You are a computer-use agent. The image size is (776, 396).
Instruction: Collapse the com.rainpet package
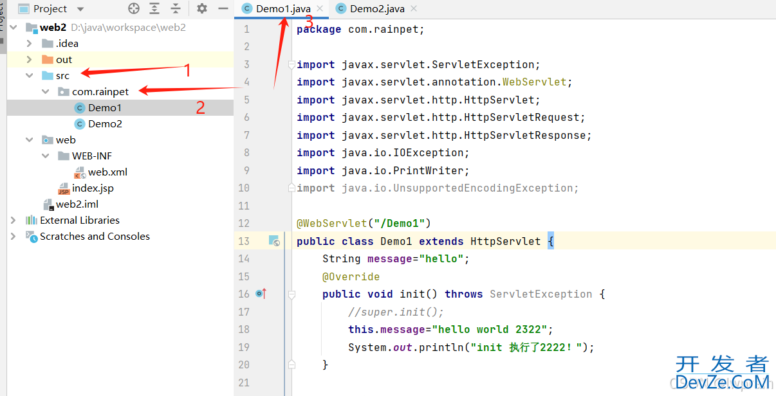[x=45, y=92]
